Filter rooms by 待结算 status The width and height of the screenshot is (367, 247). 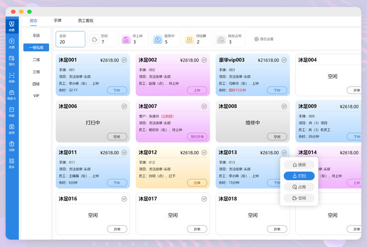click(x=197, y=39)
